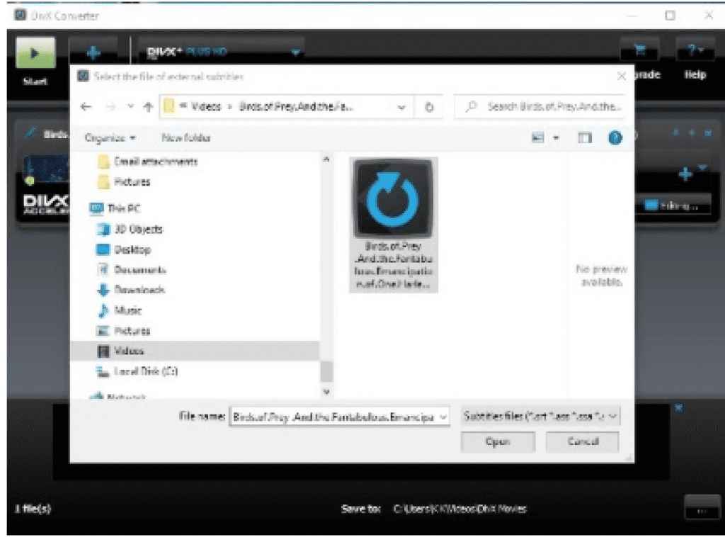
Task: Select Videos in navigation pane
Action: [x=194, y=351]
